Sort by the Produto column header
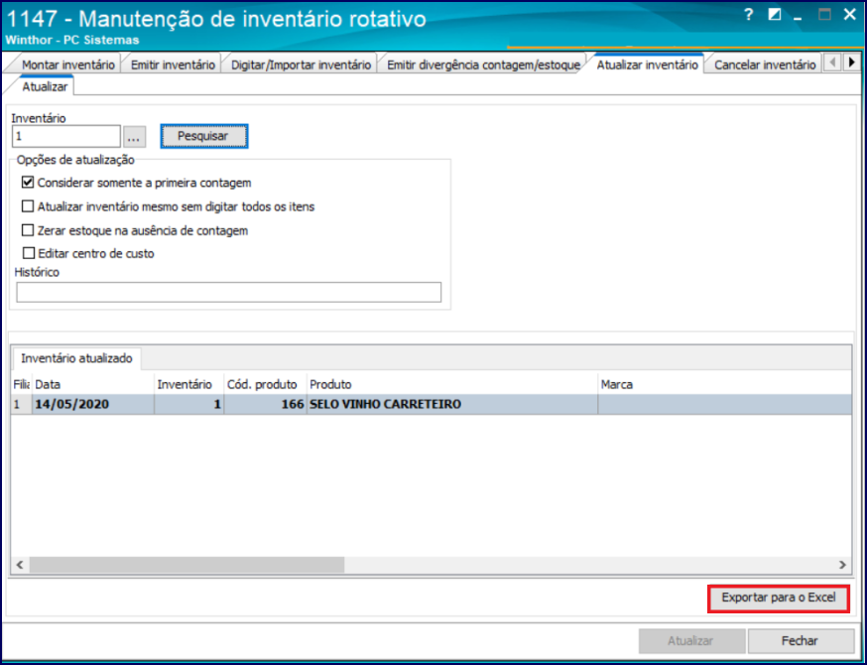 click(452, 384)
